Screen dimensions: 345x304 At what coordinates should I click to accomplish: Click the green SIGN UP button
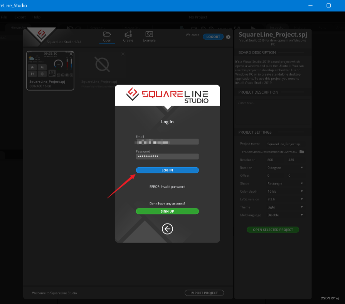(167, 212)
